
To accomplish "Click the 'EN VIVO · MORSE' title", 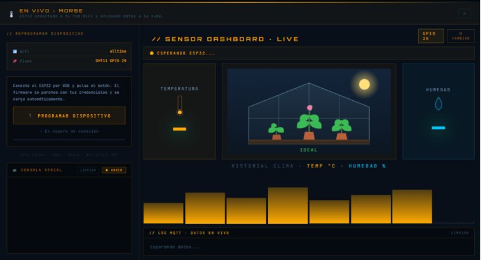I will 51,11.
